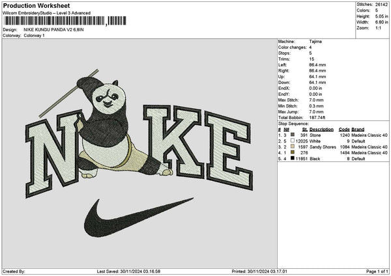Viewport: 391px width, 276px height.
Task: Click the Zoom value '1:1'
Action: coord(378,28)
